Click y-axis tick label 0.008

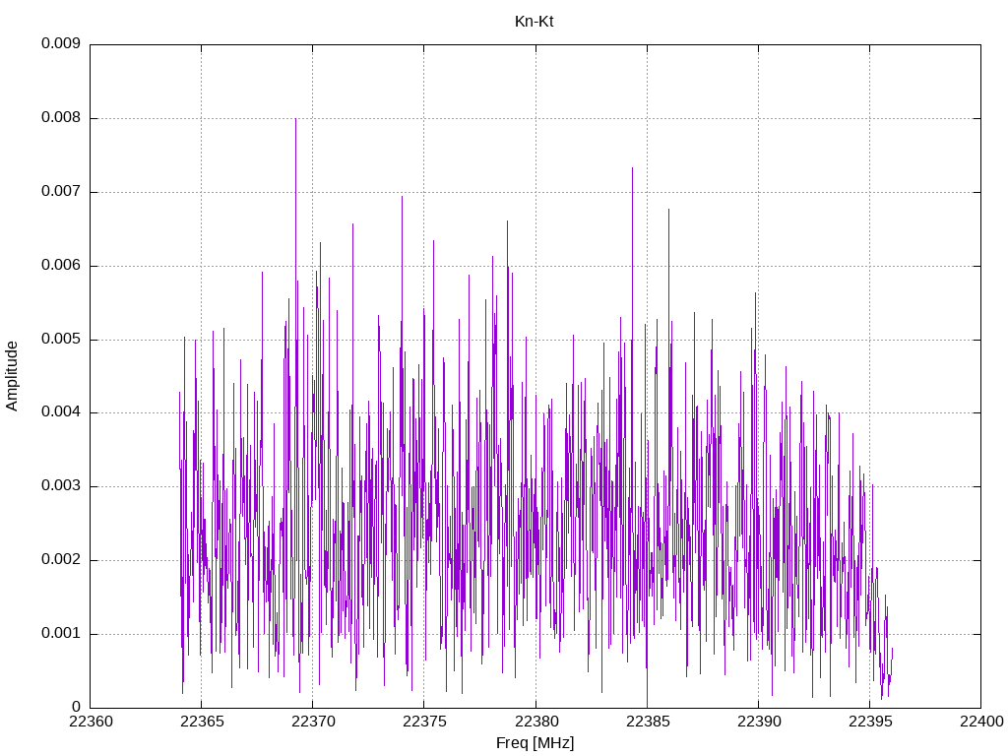click(61, 118)
